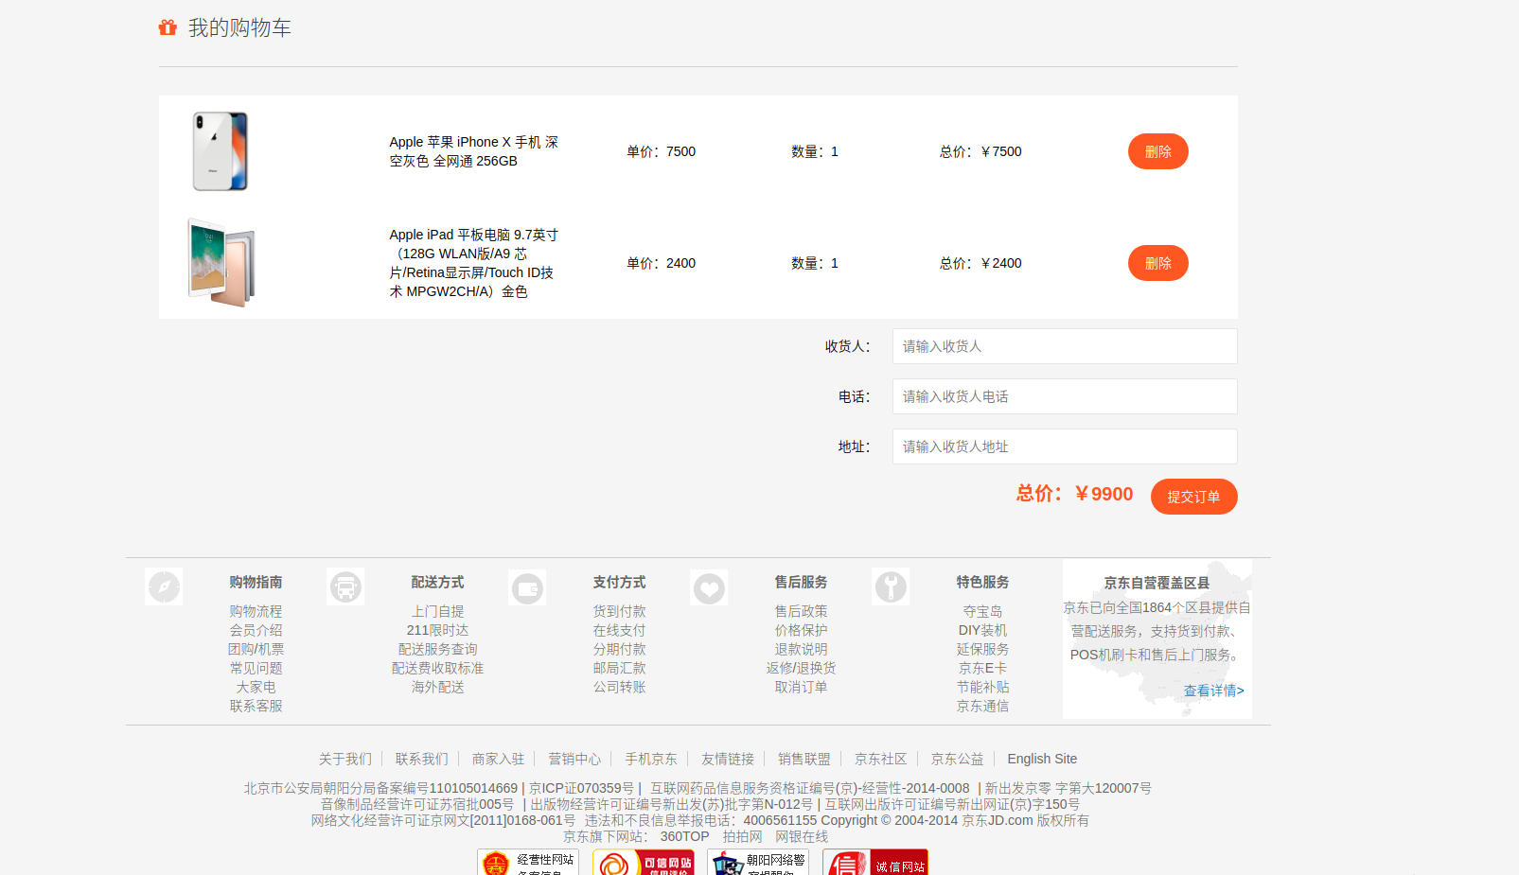Screen dimensions: 1519x875
Task: Switch to the English Site link
Action: 1042,759
